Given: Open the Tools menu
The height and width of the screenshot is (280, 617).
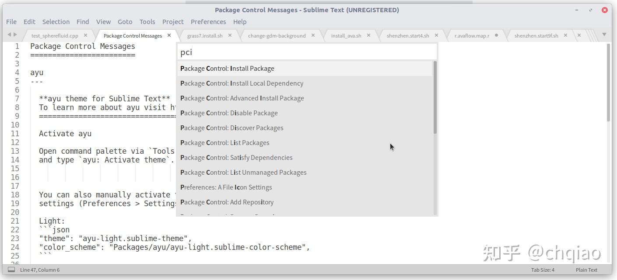Looking at the screenshot, I should (x=147, y=21).
